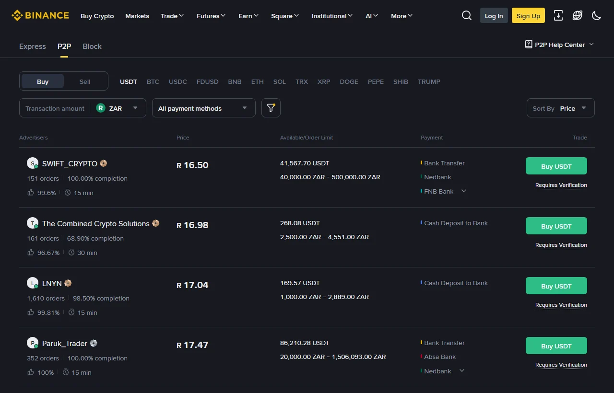Switch to the Sell toggle
Screen dimensions: 614x393
(x=85, y=81)
